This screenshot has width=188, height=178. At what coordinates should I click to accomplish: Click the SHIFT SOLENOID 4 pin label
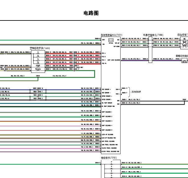coord(107,126)
